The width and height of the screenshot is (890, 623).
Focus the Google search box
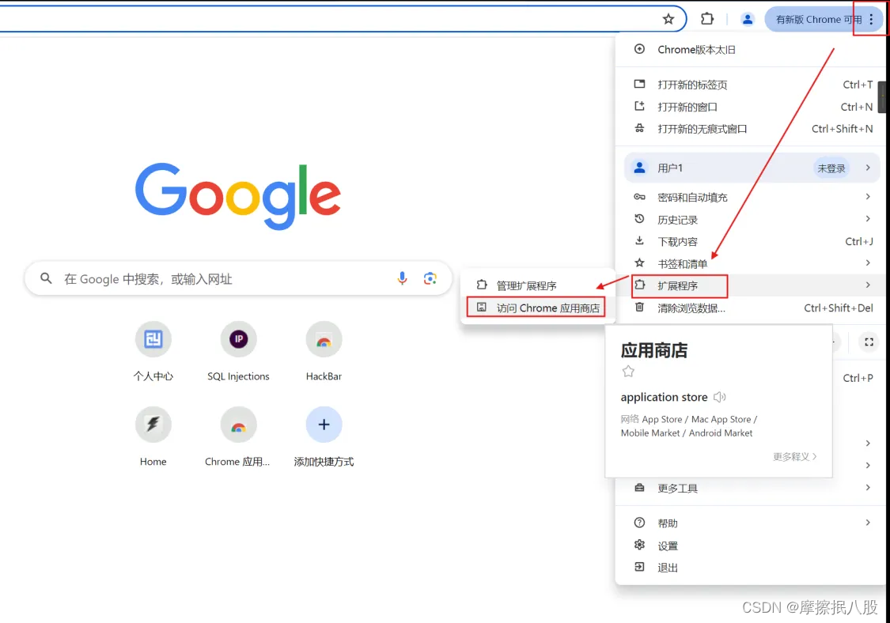(238, 278)
